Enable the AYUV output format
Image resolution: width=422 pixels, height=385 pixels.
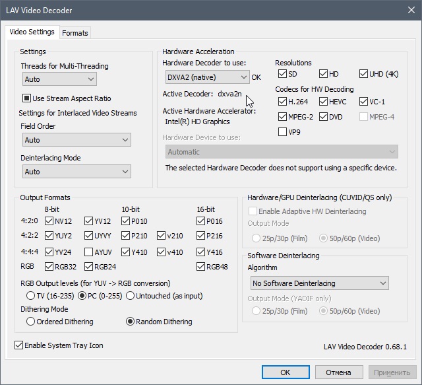89,252
